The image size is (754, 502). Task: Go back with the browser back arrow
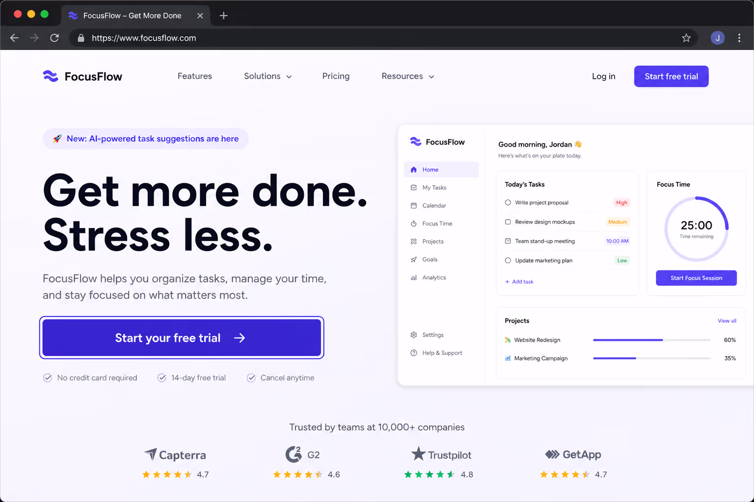(x=14, y=38)
